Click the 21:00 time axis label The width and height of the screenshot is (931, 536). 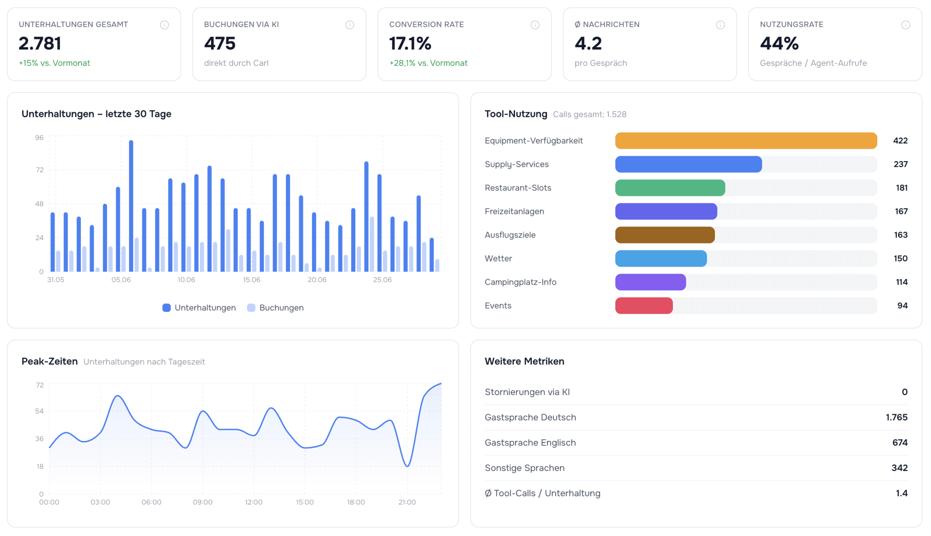pyautogui.click(x=407, y=502)
